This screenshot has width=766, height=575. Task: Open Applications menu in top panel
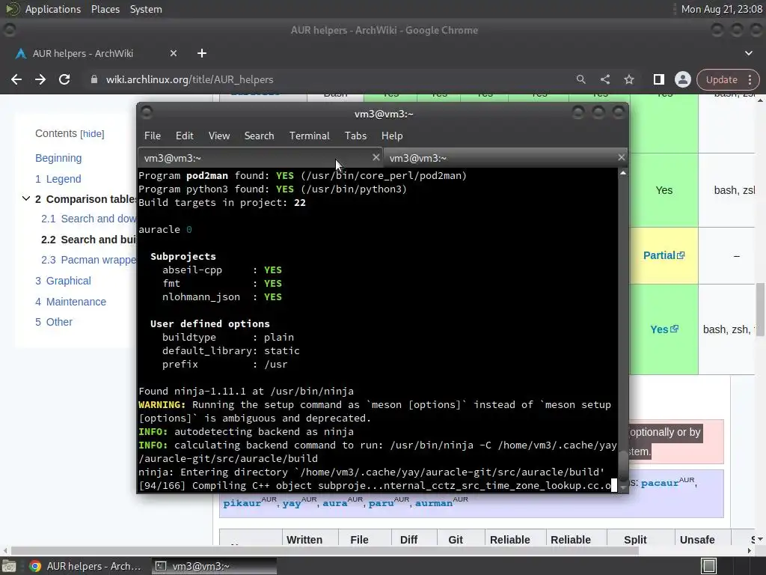coord(53,9)
